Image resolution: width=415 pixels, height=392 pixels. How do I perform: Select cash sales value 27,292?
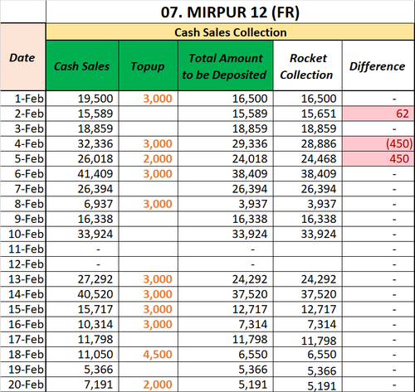coord(82,279)
